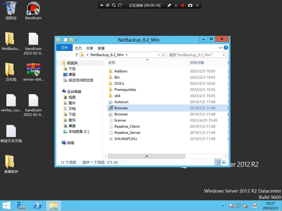Go up one folder level
The height and width of the screenshot is (211, 282).
tap(77, 55)
